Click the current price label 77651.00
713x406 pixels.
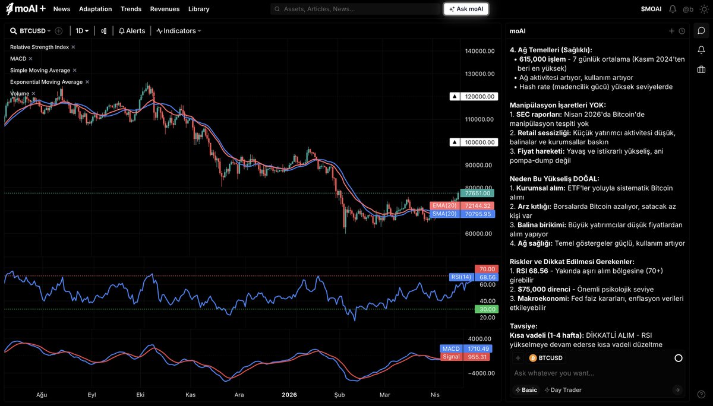478,194
